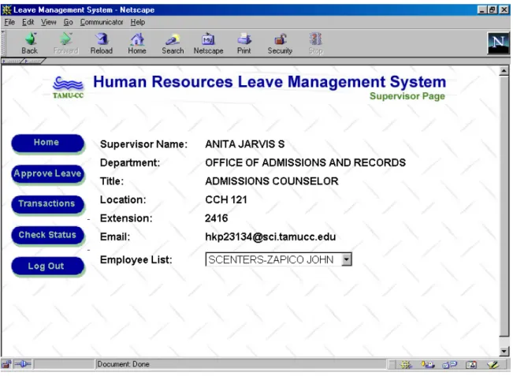Click OFFICE OF ADMISSIONS AND RECORDS text

coord(305,162)
